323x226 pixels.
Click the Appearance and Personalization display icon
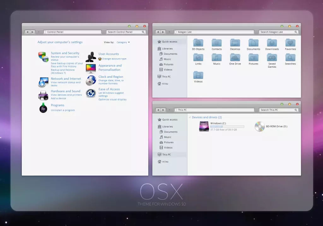[91, 68]
